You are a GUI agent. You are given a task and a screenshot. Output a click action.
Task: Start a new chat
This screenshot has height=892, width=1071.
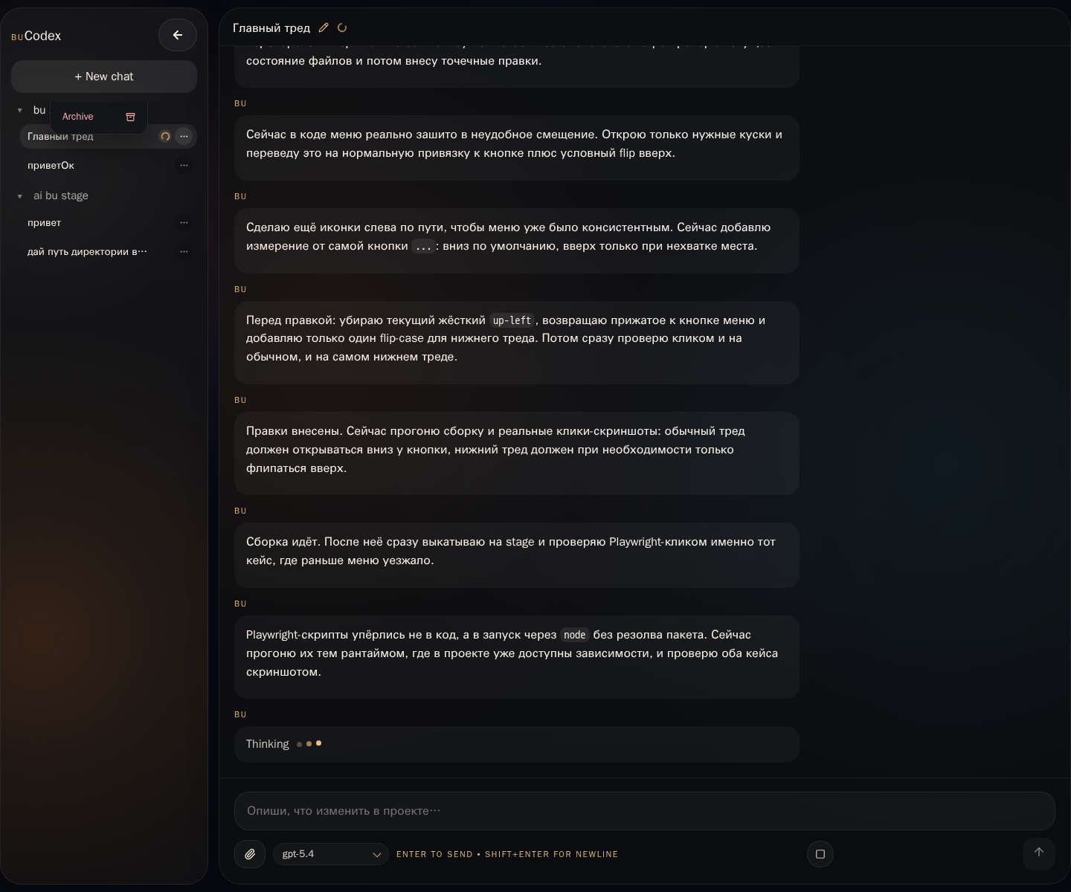pyautogui.click(x=104, y=77)
